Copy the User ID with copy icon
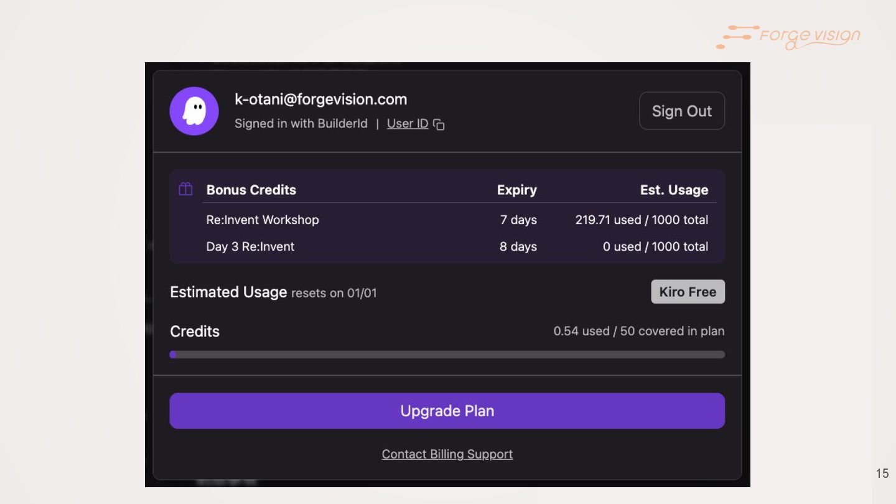This screenshot has height=504, width=896. tap(439, 124)
